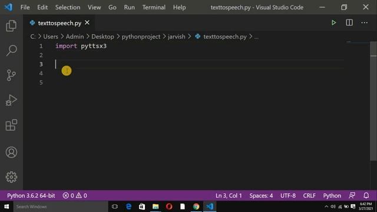This screenshot has height=212, width=377.
Task: Click the Search Windows box
Action: pyautogui.click(x=61, y=207)
